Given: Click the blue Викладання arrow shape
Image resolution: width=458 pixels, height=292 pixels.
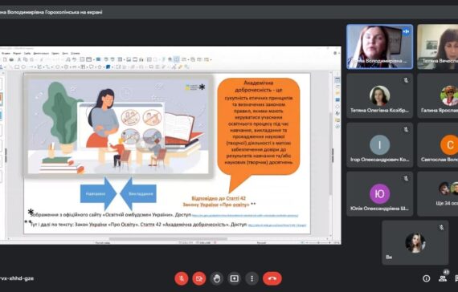Looking at the screenshot, I should 138,193.
